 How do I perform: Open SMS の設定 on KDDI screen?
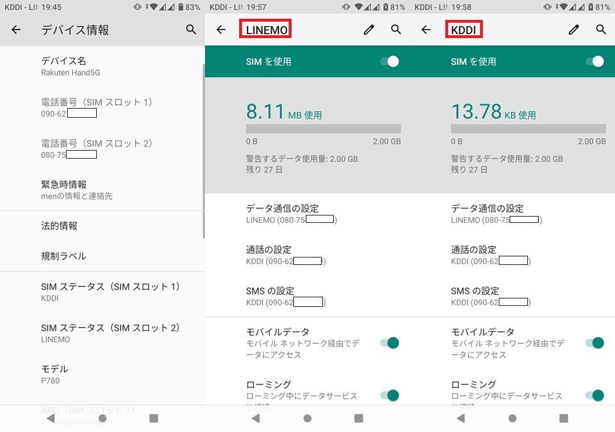(512, 297)
